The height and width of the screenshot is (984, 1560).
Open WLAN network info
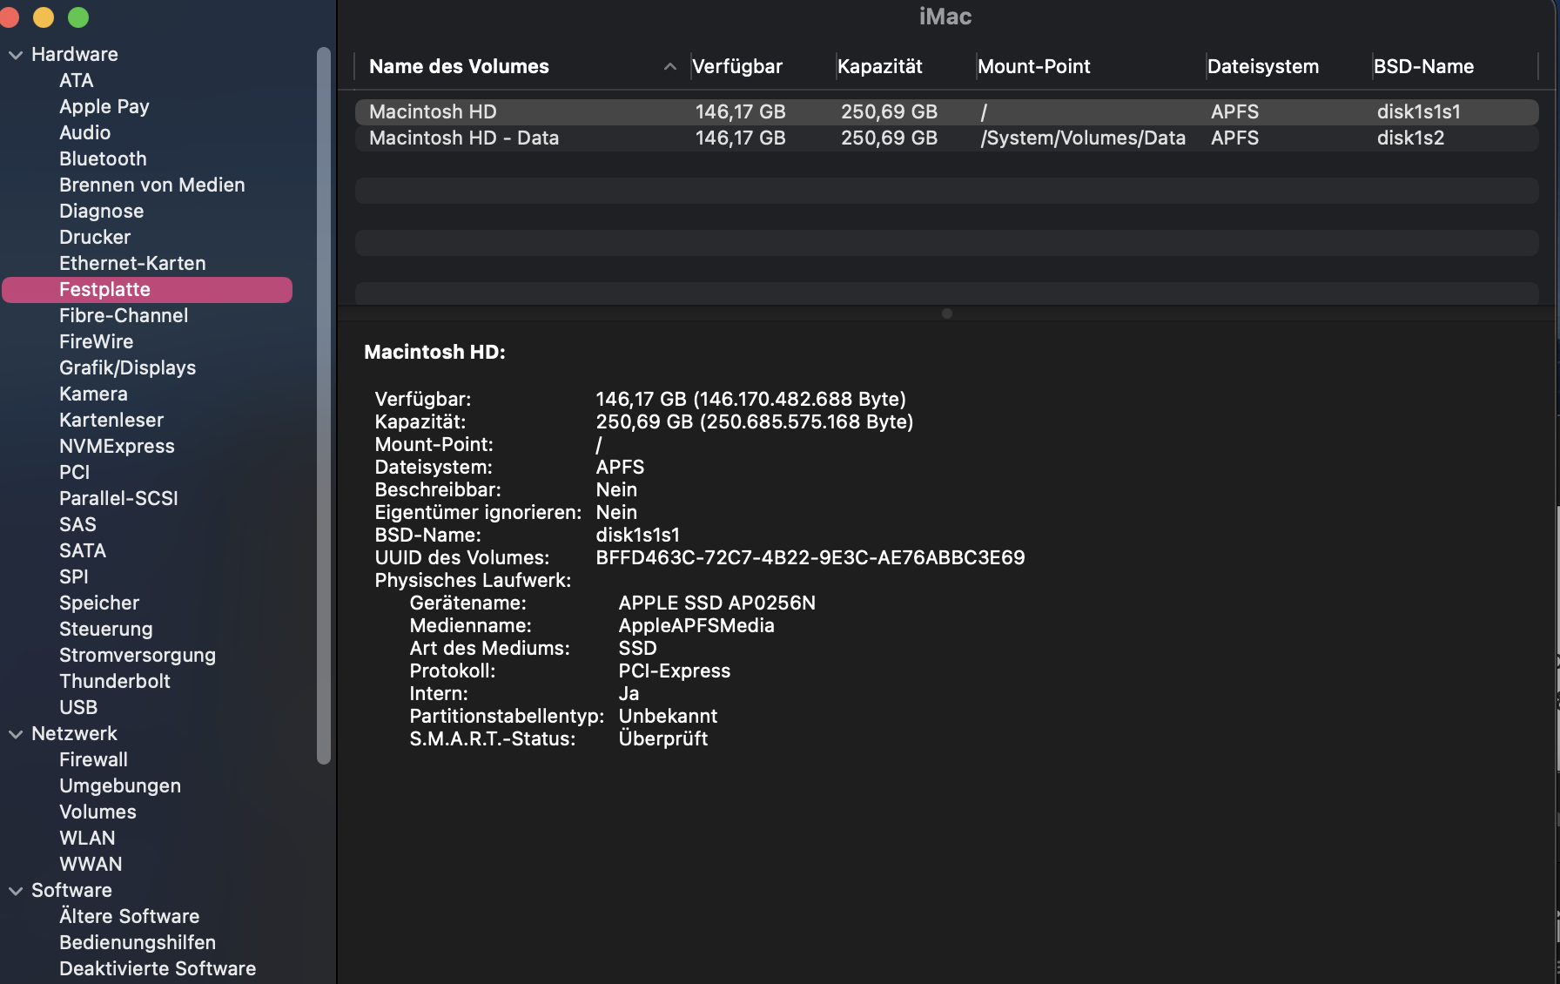(87, 838)
